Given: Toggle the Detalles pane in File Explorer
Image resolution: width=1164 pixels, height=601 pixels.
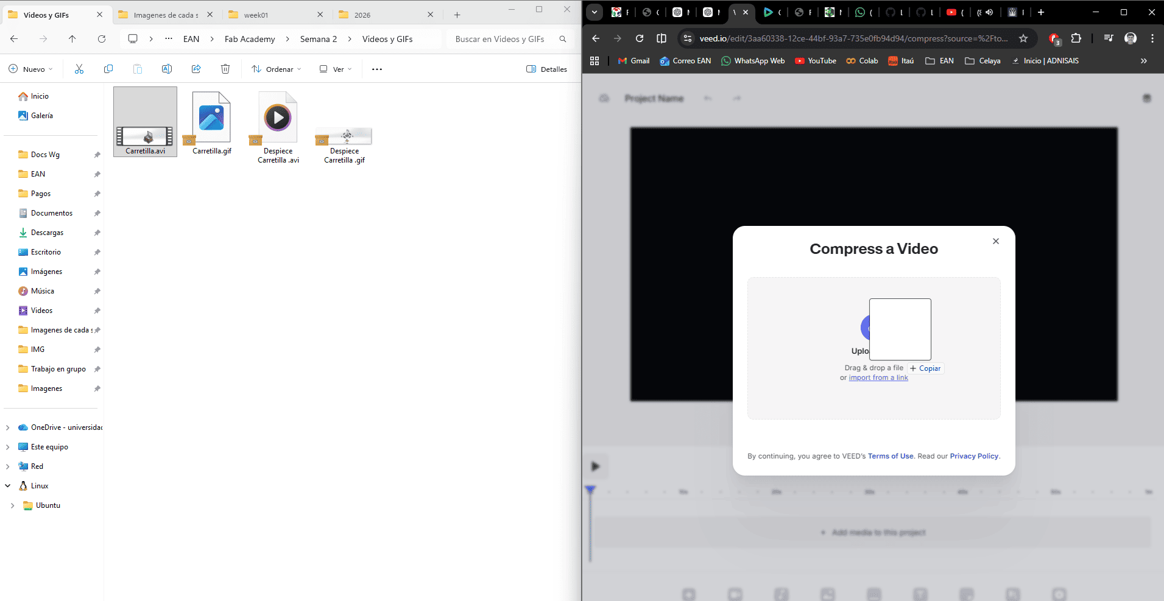Looking at the screenshot, I should coord(546,69).
